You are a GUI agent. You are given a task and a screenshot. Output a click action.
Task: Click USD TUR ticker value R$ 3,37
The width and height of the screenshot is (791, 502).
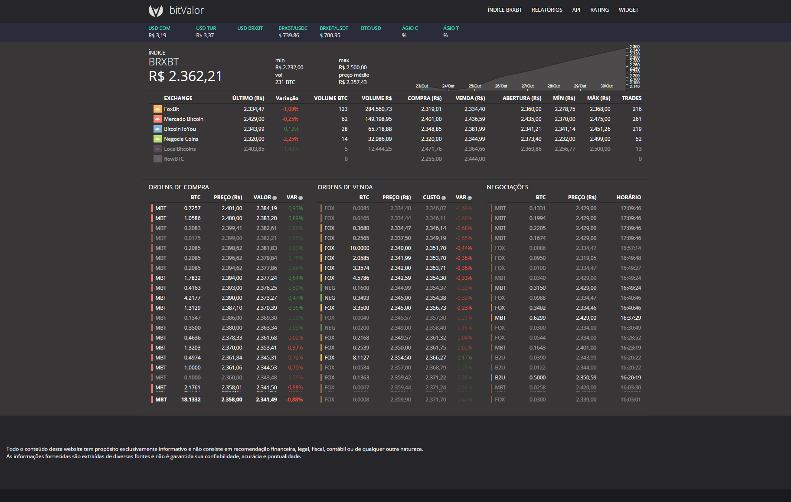tap(205, 36)
